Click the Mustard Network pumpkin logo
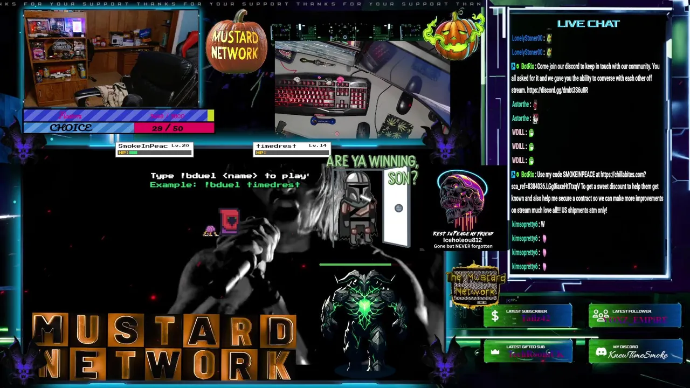The height and width of the screenshot is (388, 690). (236, 43)
